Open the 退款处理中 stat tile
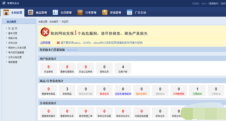226x121 pixels. 141,90
